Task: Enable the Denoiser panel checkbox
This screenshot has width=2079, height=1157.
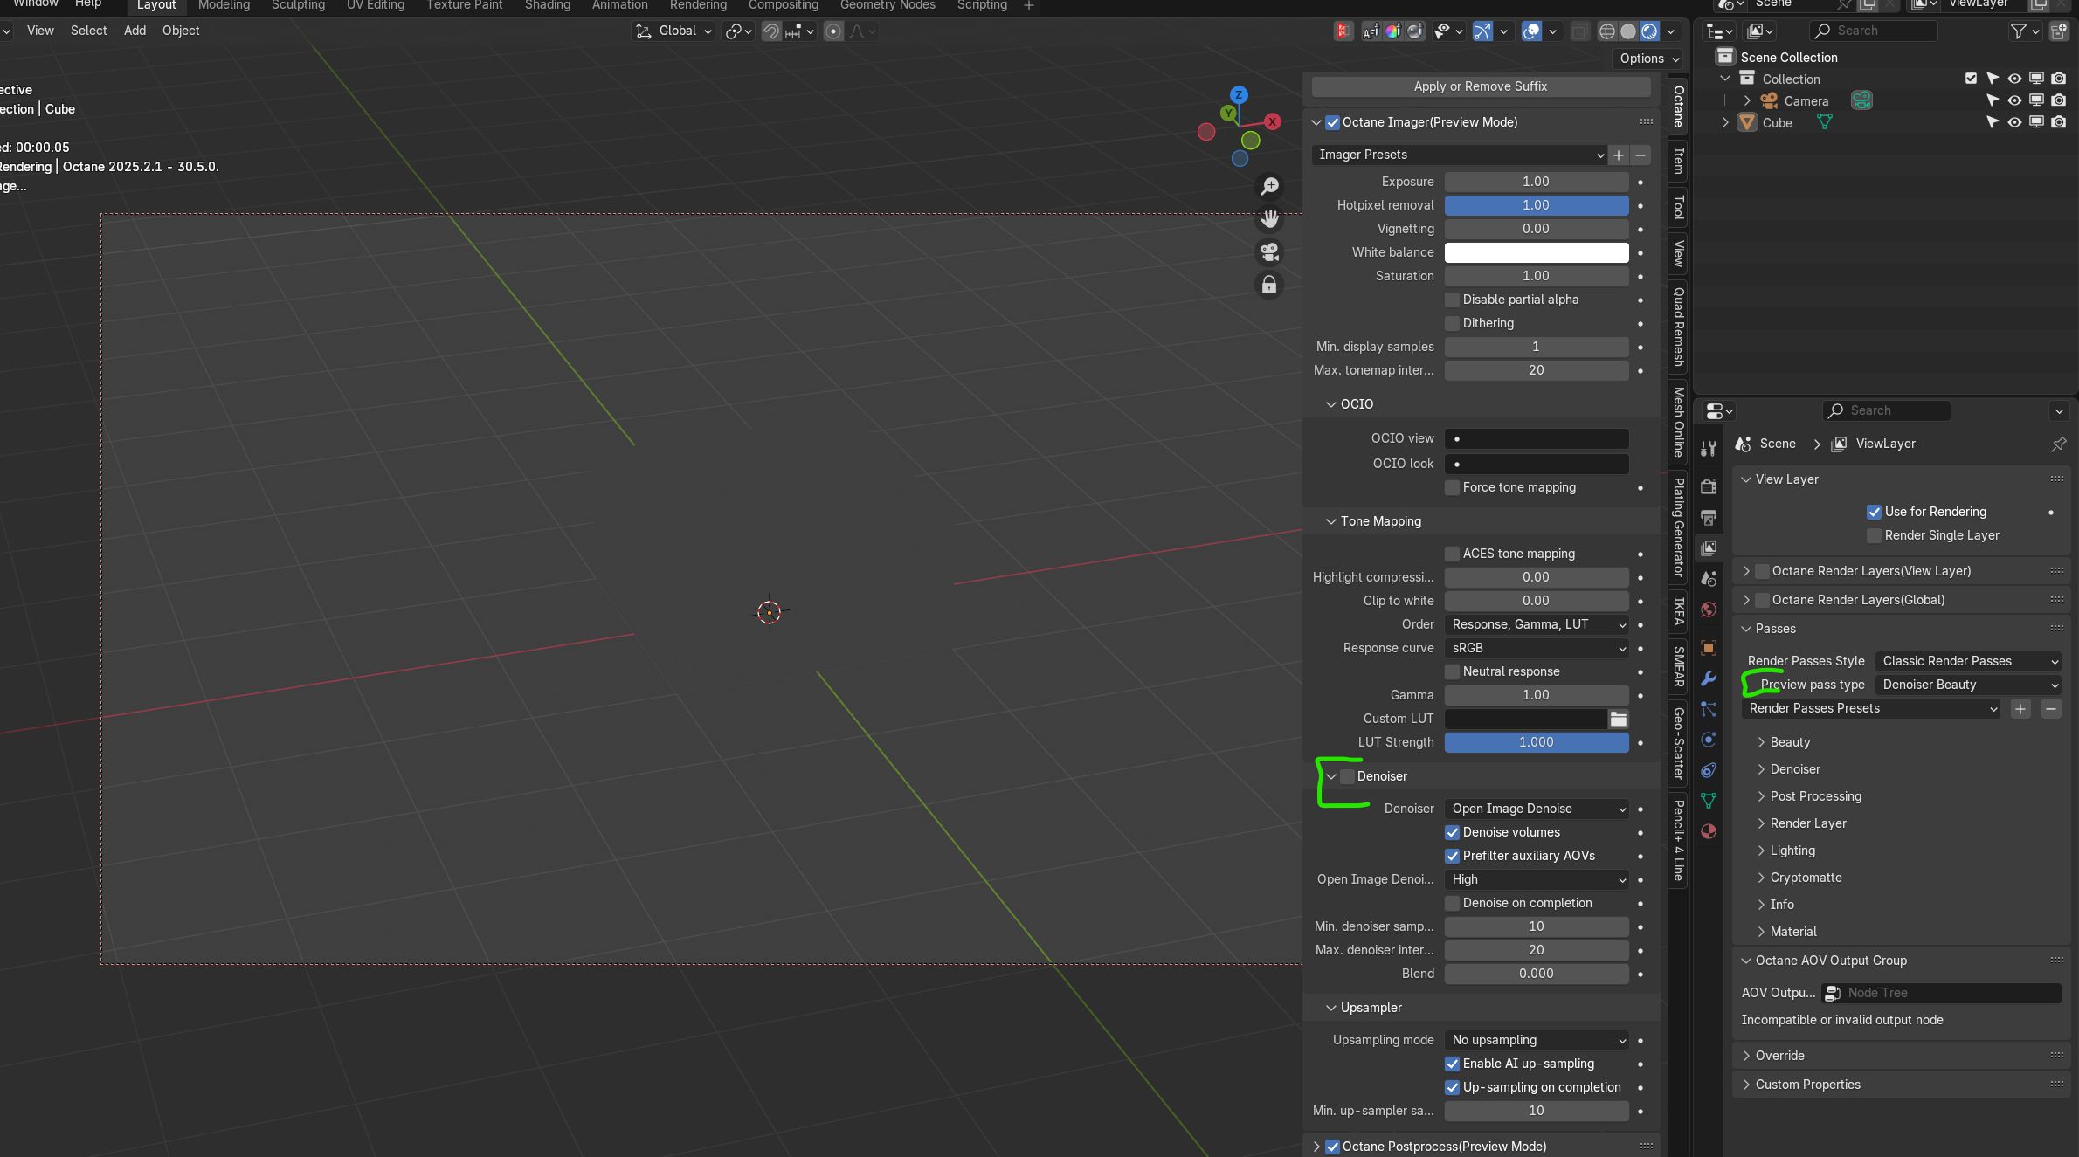Action: 1348,776
